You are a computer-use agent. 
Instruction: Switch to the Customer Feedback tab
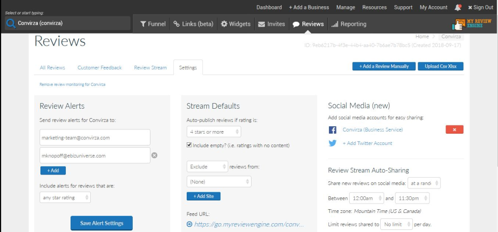[100, 67]
